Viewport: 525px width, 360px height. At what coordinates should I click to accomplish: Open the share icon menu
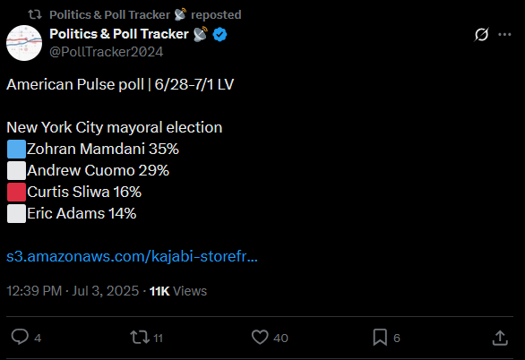tap(500, 338)
